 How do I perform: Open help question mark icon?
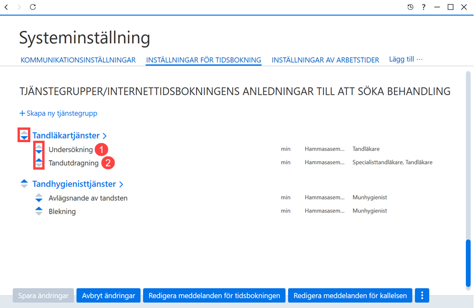423,7
